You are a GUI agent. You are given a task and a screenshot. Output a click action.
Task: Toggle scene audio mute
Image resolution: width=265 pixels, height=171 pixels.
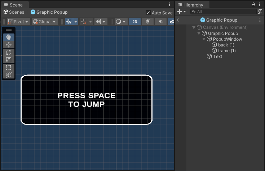160,22
